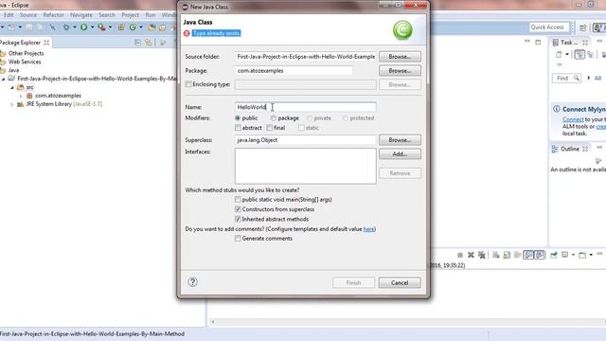
Task: Click the Cancel button in dialog
Action: [400, 282]
